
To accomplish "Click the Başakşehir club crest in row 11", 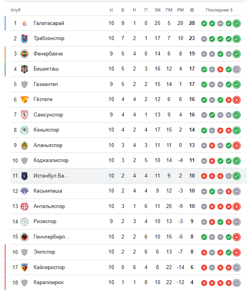I will 25,176.
